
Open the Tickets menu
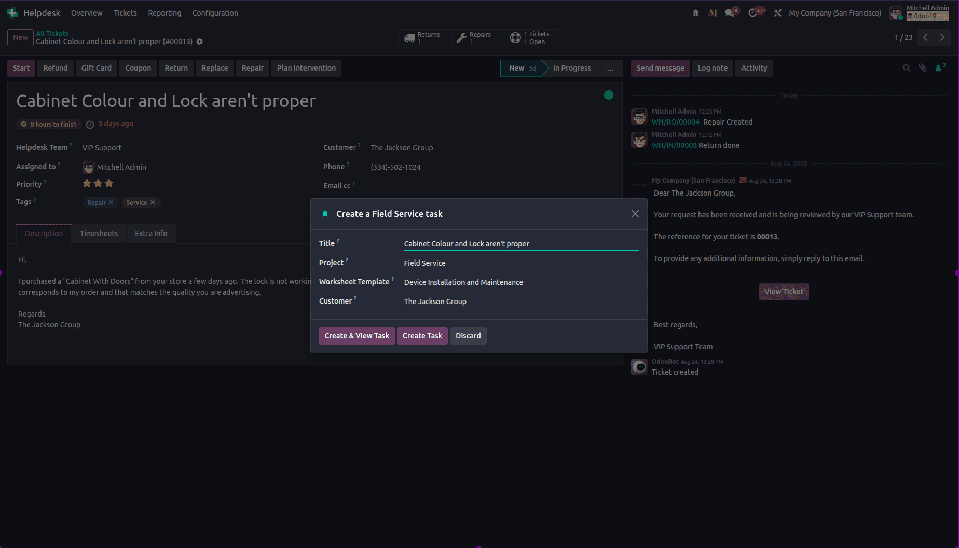coord(125,13)
